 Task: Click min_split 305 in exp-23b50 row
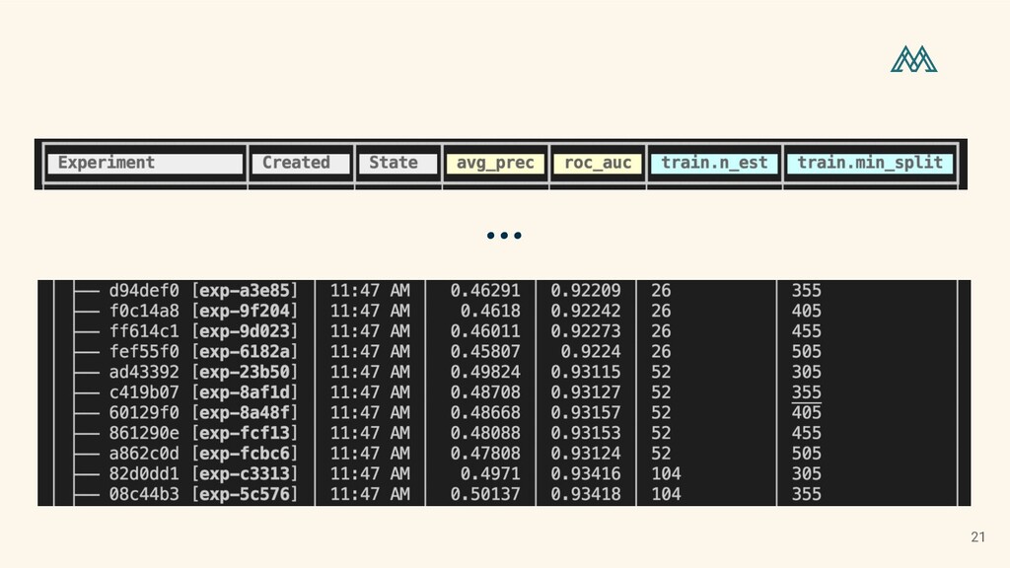(x=807, y=372)
